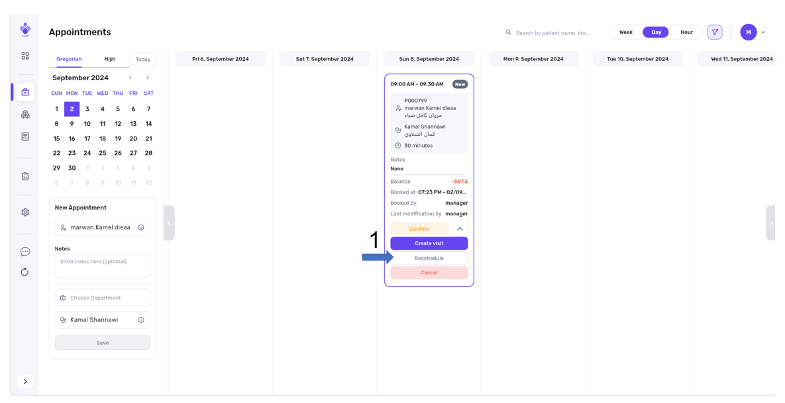Screen dimensions: 785x403
Task: Switch view to Week
Action: click(625, 32)
